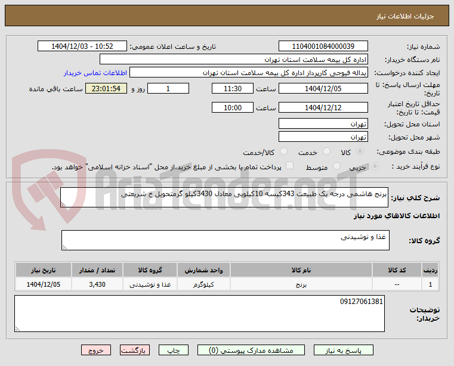454x366 pixels.
Task: Select the جزیی purchase type radio
Action: 375,166
